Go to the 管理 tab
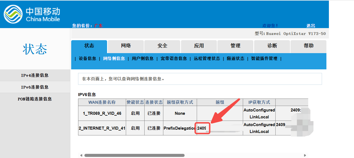The height and width of the screenshot is (158, 354). [x=235, y=46]
